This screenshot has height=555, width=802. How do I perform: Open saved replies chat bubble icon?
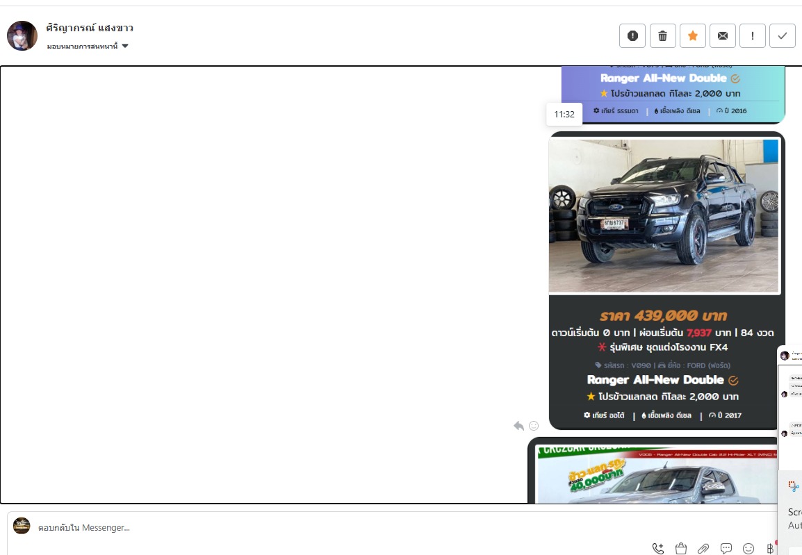[726, 548]
